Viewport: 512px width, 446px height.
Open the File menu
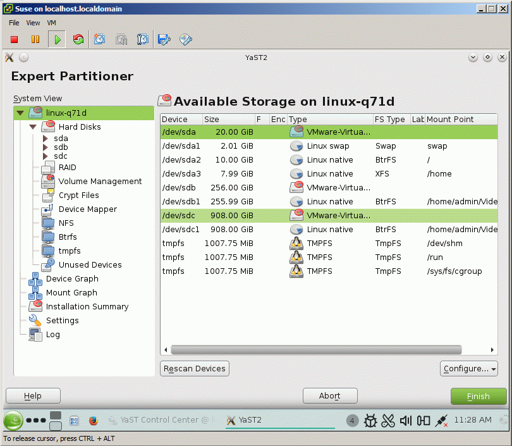[14, 23]
